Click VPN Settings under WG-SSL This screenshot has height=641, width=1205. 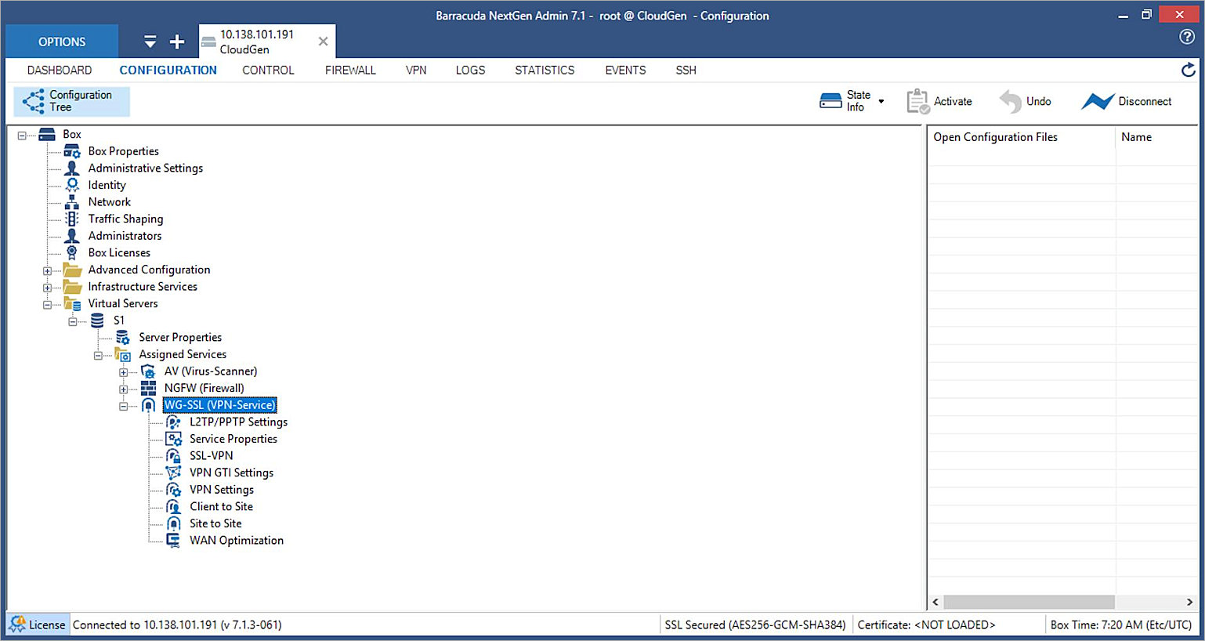pos(222,489)
